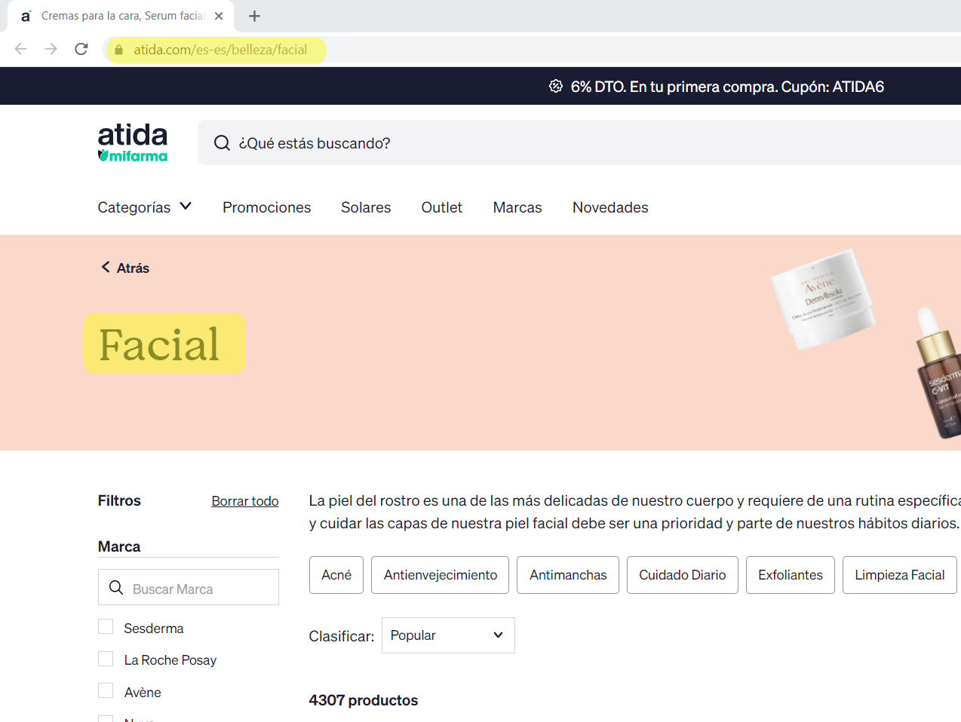Image resolution: width=961 pixels, height=722 pixels.
Task: Click the 6% DTO coupon banner text
Action: pos(727,87)
